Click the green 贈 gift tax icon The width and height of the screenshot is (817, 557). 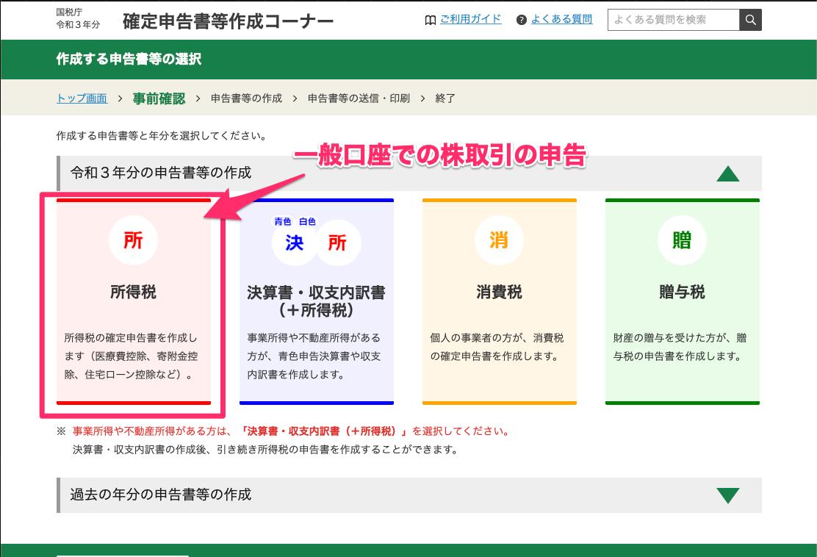[682, 240]
